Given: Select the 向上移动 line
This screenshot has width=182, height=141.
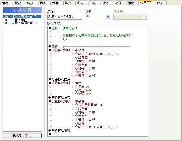Looking at the screenshot, I should 97,90.
